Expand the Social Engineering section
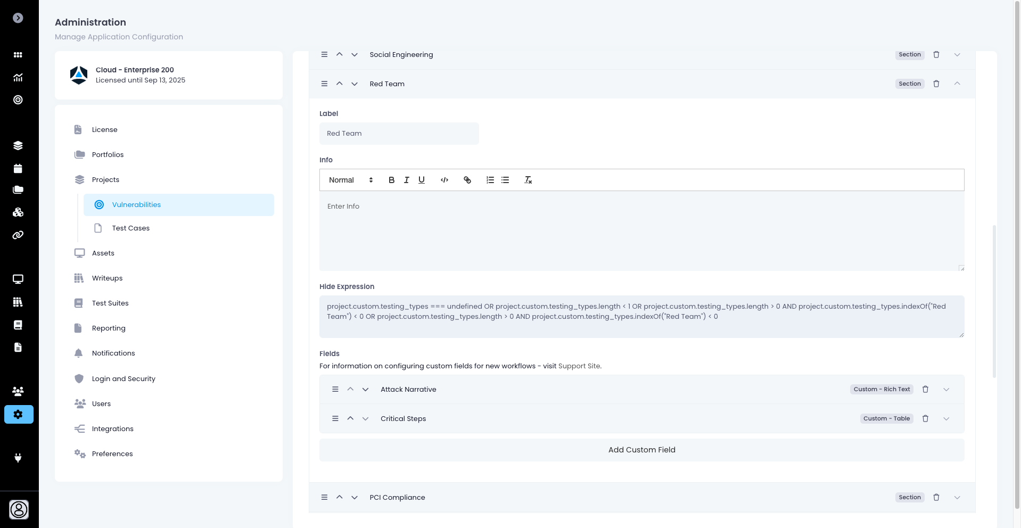 957,55
